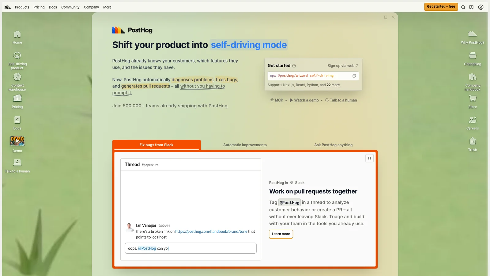Open the Pricing menu item
Screen dimensions: 490x276
(39, 7)
